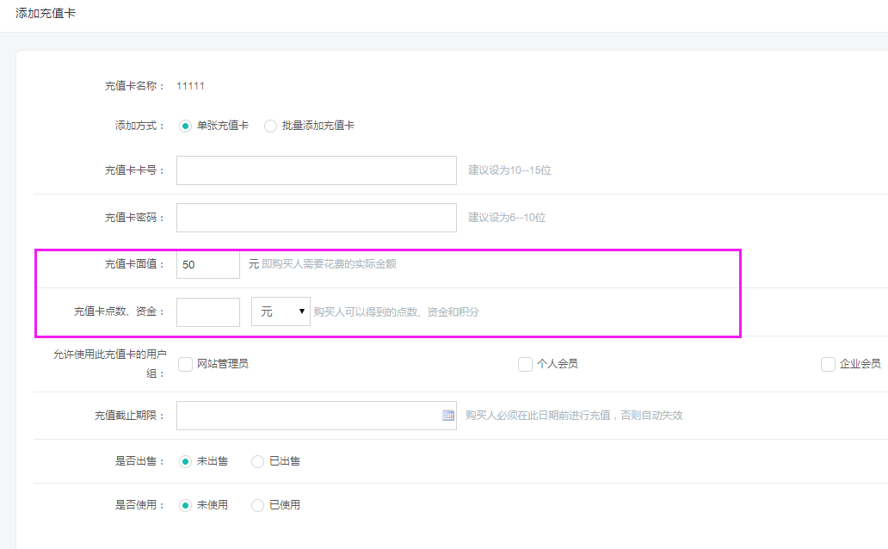Tick the 个人会员 checkbox

click(525, 364)
